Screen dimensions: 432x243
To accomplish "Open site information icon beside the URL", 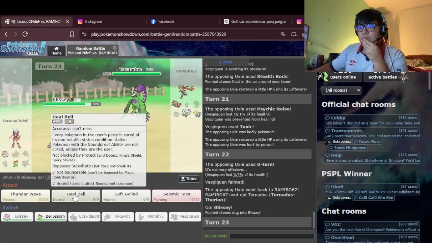I will [84, 34].
